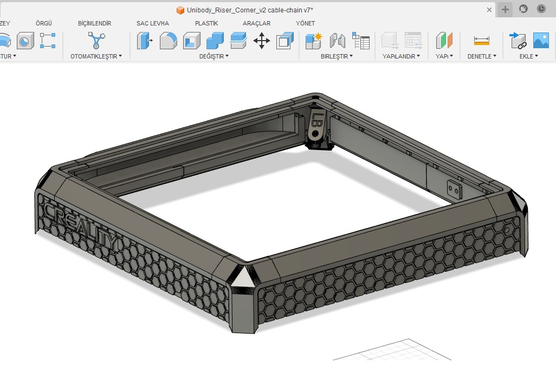
Task: Click the Fillet tool icon
Action: (168, 41)
